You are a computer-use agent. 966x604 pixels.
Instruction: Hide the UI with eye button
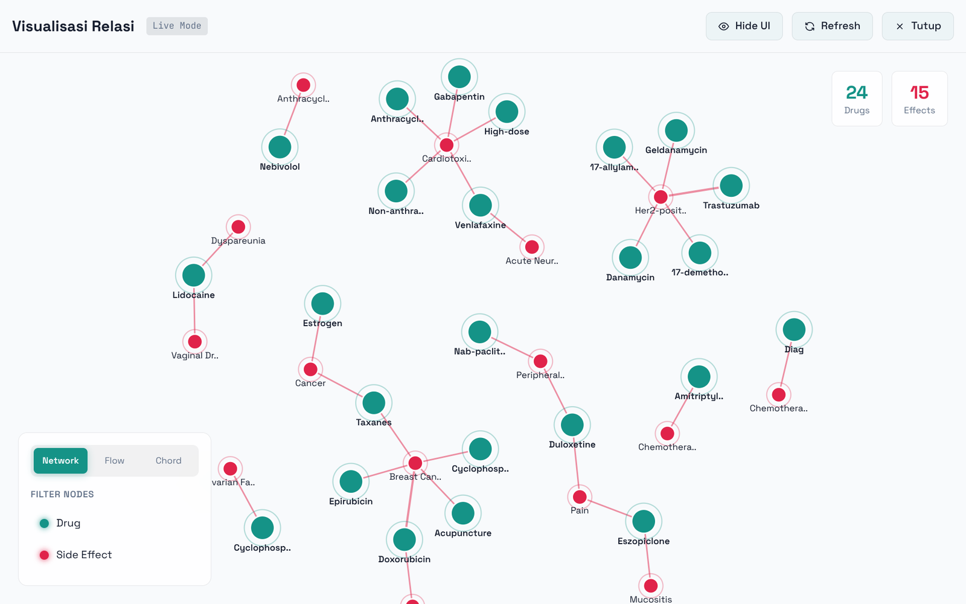pyautogui.click(x=744, y=26)
